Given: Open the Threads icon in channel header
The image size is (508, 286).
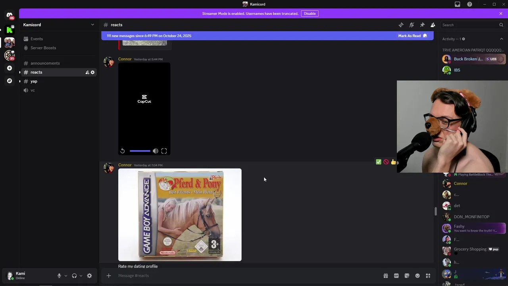Looking at the screenshot, I should click(401, 25).
